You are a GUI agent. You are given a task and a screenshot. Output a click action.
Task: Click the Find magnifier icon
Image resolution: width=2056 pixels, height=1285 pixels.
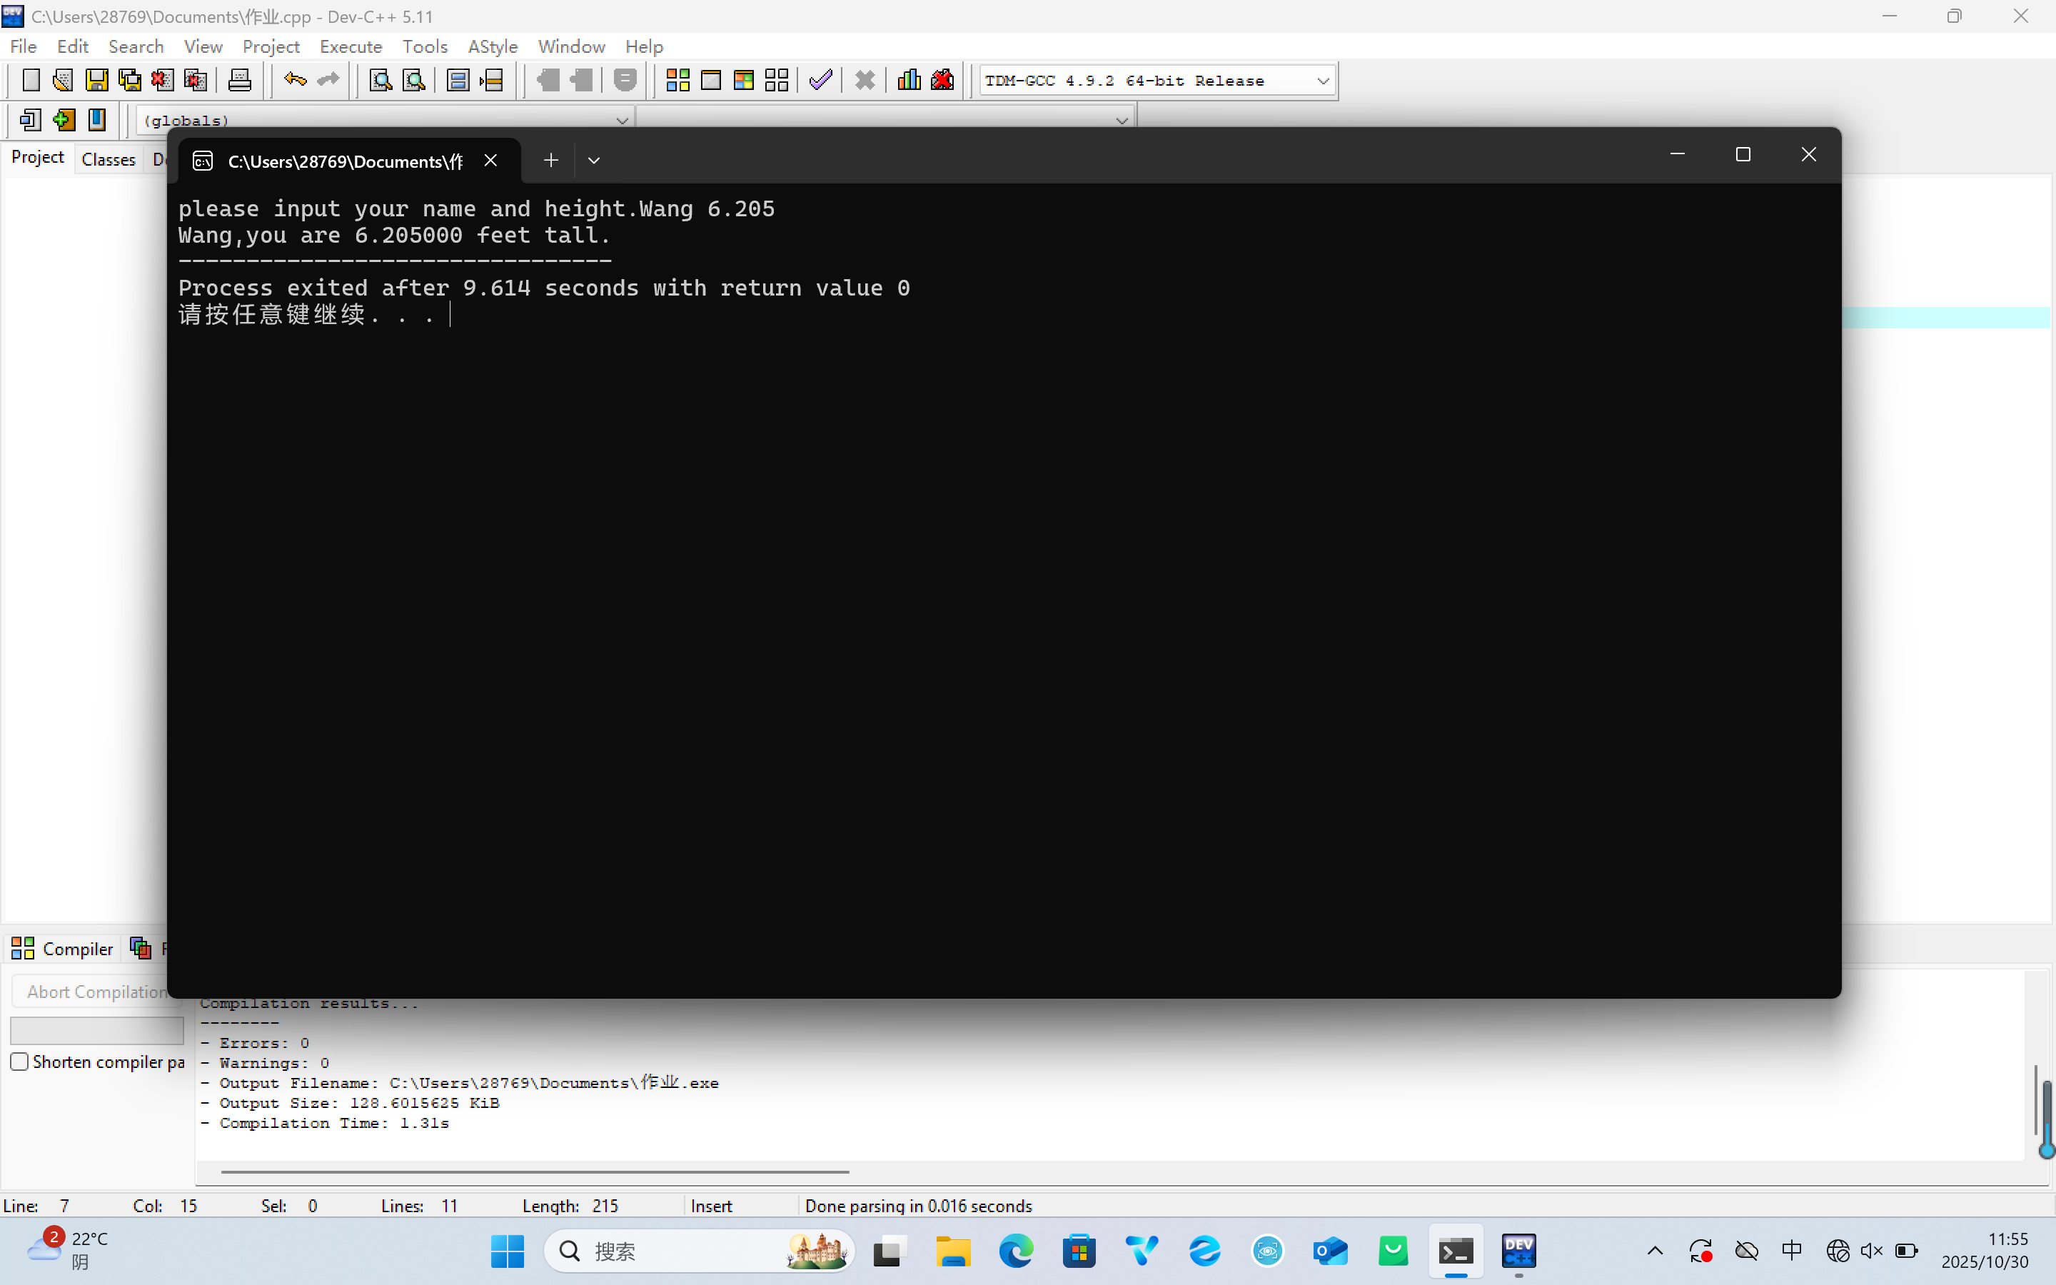(380, 81)
